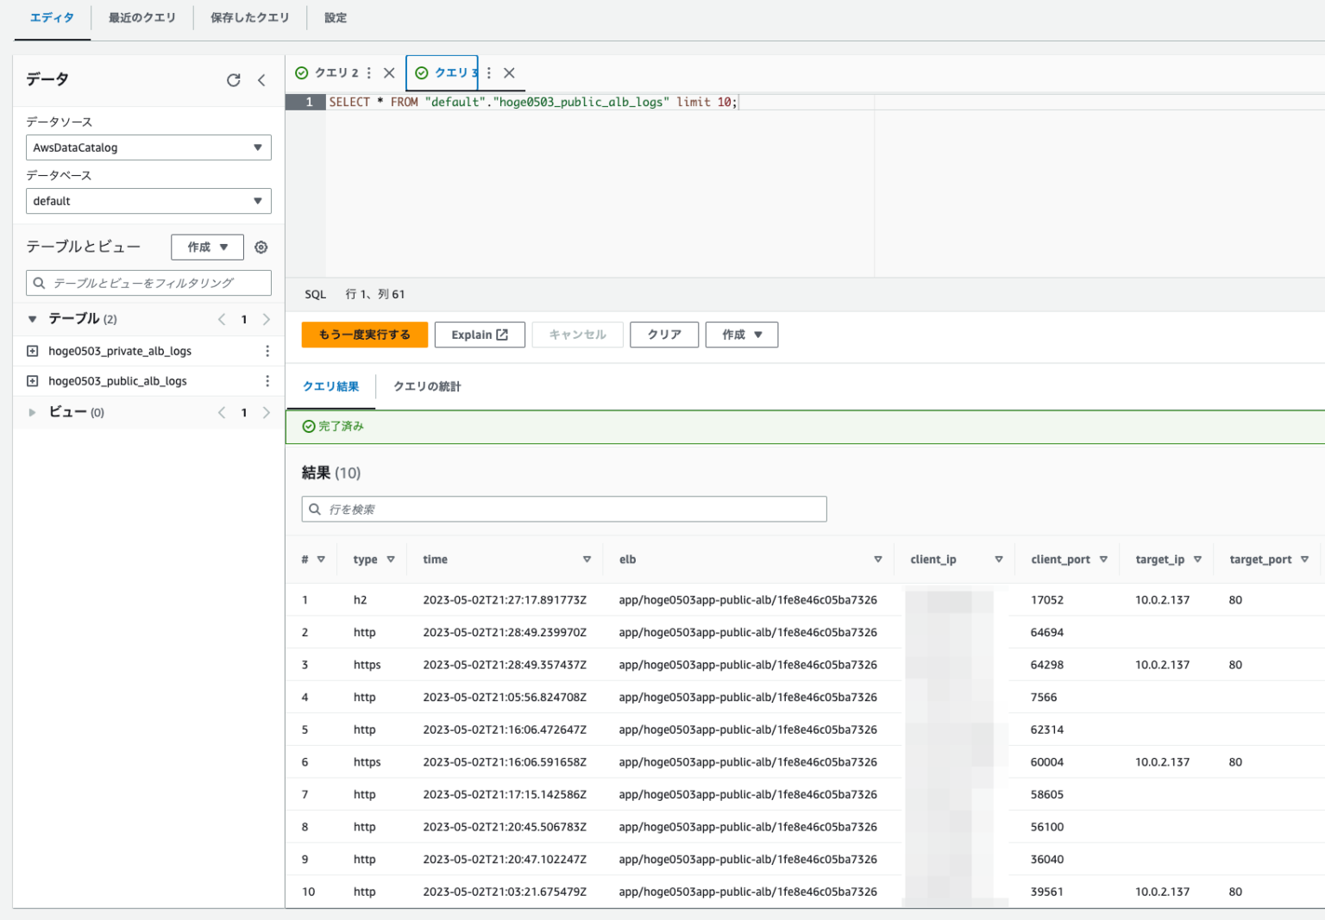Click the external link icon on Explain

[501, 334]
